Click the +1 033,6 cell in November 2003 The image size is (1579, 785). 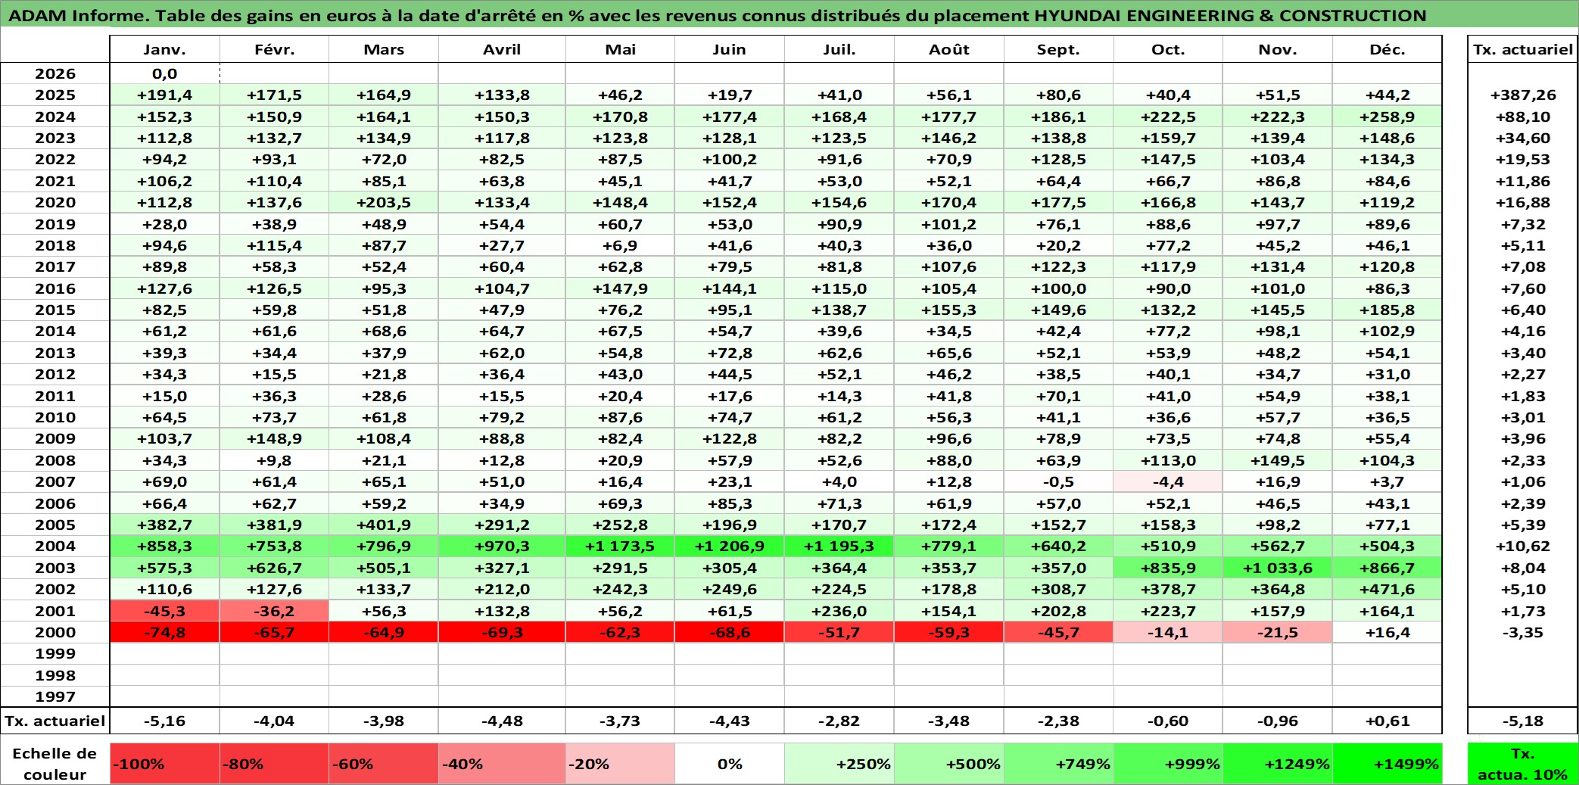(1278, 568)
